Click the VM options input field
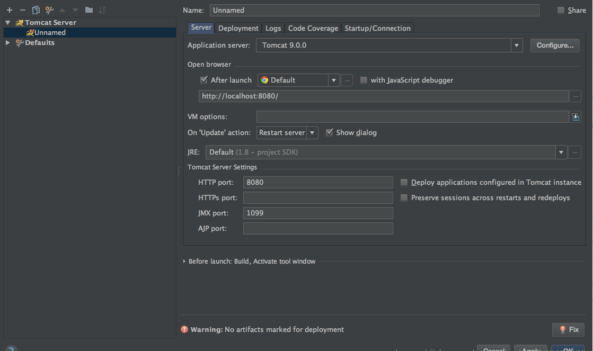The height and width of the screenshot is (351, 593). (x=413, y=117)
